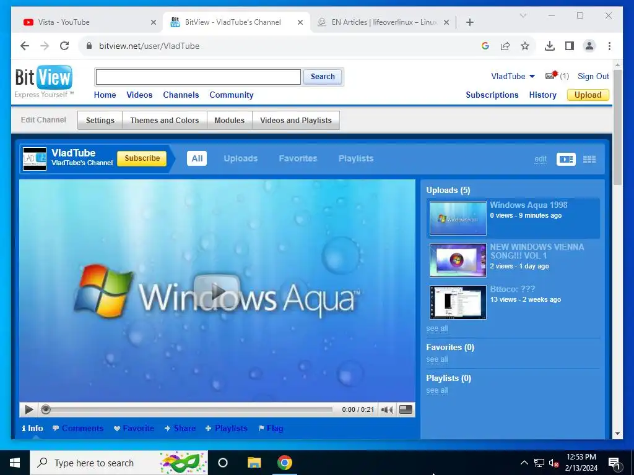Click muted speaker tray icon
This screenshot has height=475, width=634.
[554, 463]
